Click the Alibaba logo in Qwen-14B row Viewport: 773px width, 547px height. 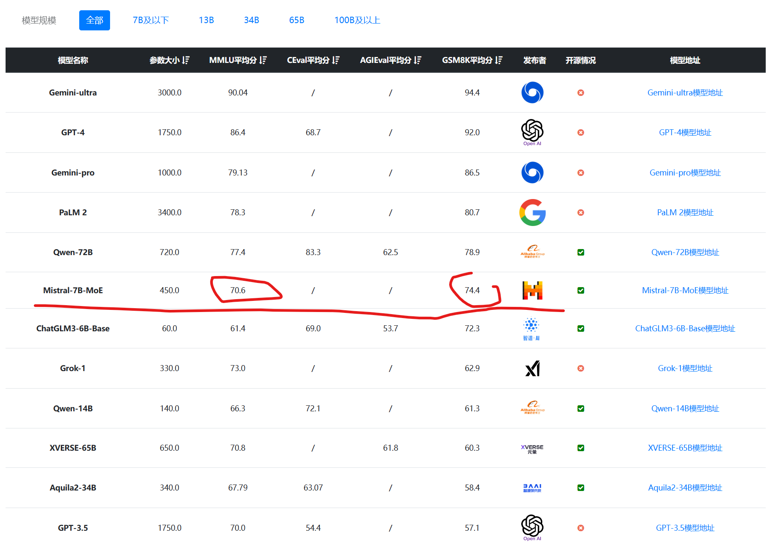(x=532, y=408)
